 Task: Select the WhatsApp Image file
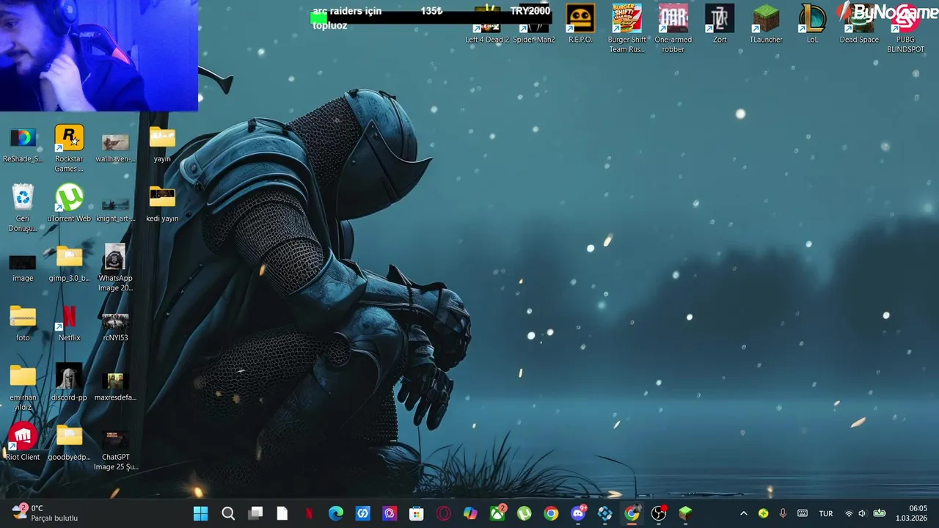[x=115, y=268]
